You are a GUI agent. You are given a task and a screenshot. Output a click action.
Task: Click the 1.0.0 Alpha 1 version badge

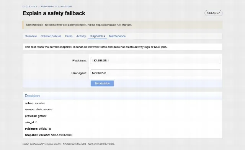214,13
